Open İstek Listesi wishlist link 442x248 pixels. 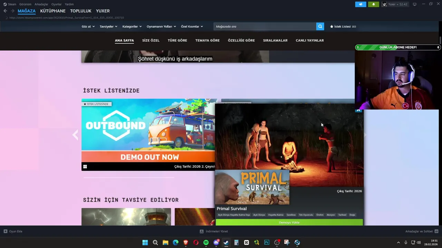point(343,27)
